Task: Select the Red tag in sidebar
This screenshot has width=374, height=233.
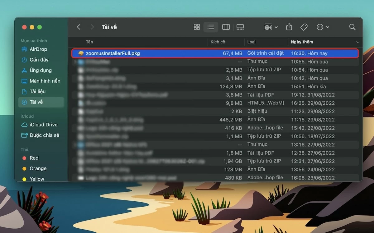Action: click(34, 158)
